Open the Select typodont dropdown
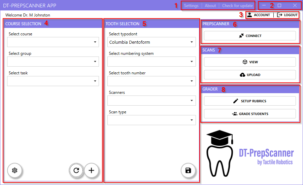 [x=152, y=42]
